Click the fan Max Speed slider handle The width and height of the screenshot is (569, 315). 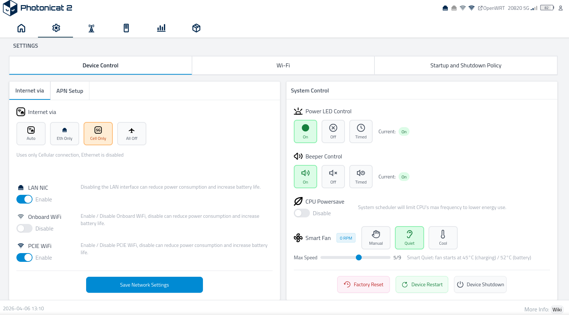359,258
